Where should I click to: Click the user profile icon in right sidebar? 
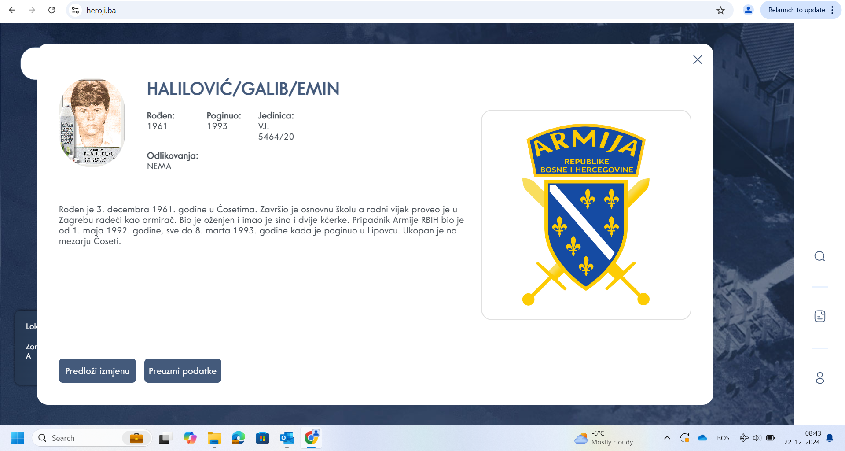click(x=819, y=378)
